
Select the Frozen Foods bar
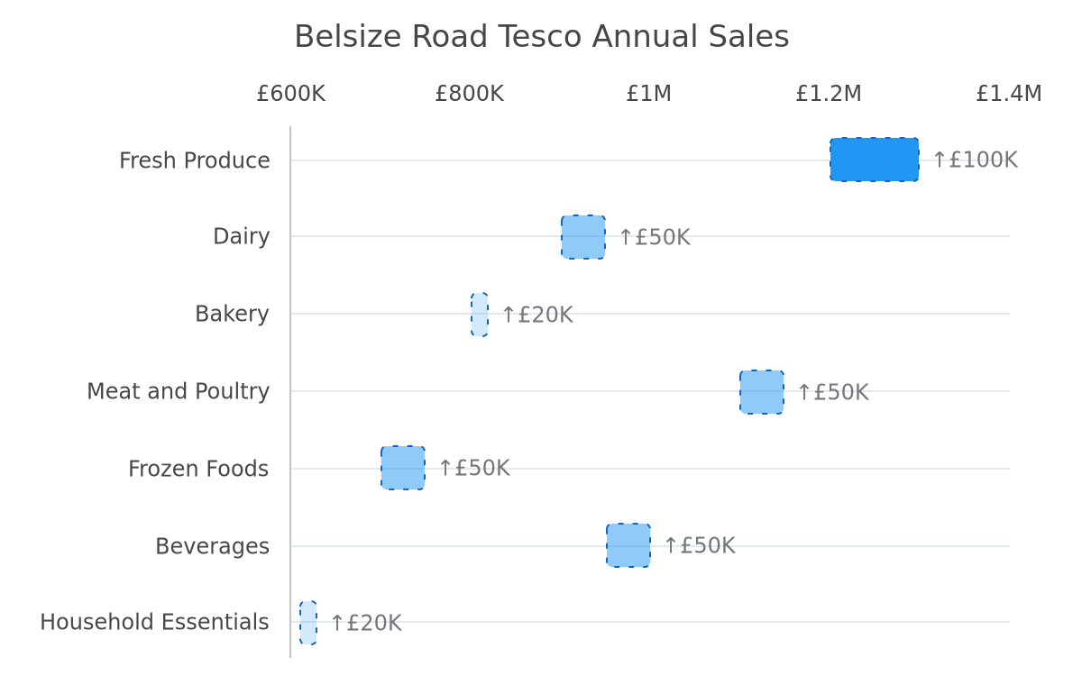(403, 468)
